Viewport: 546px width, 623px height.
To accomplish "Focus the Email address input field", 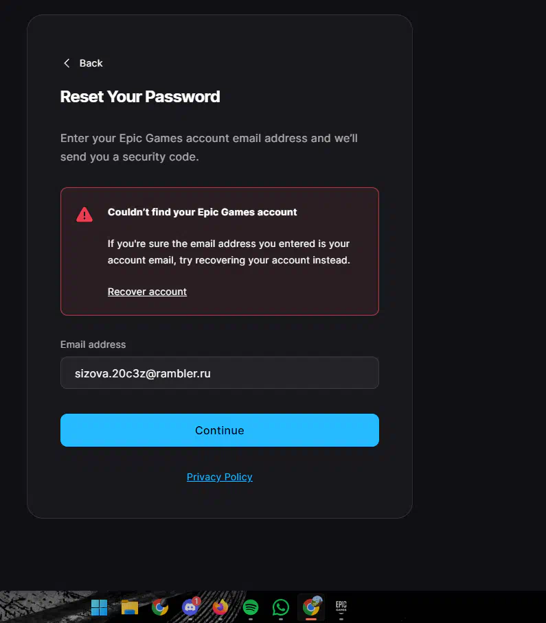I will click(220, 373).
